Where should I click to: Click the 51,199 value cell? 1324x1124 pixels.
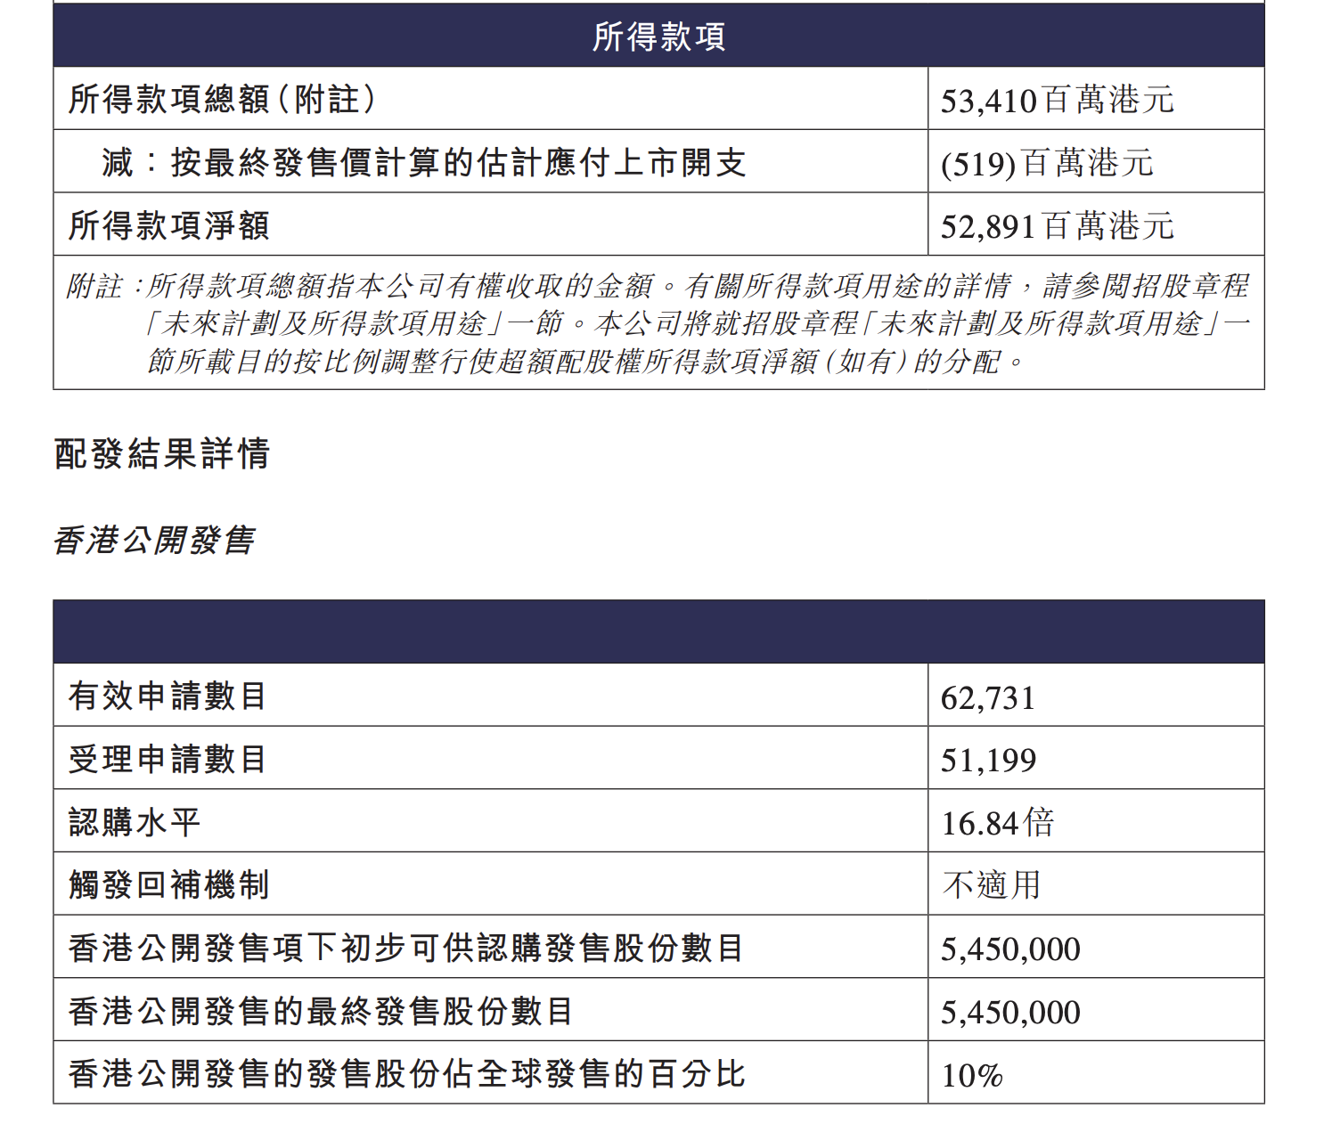(988, 760)
